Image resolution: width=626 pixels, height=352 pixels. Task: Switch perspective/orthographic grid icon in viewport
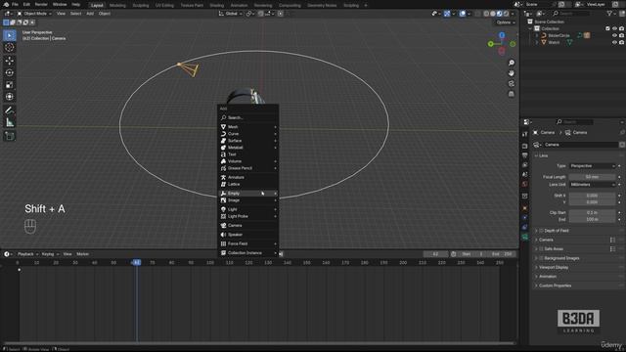[x=511, y=94]
